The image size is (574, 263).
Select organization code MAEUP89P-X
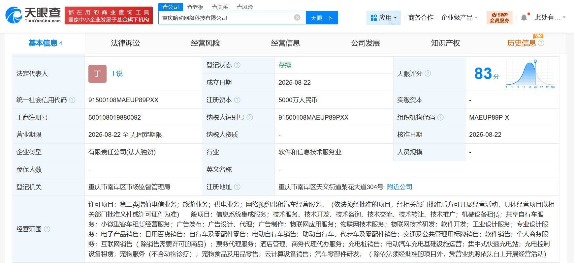(489, 117)
